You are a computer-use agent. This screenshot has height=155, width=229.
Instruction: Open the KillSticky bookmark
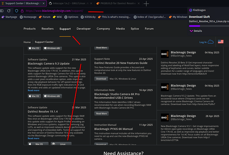pyautogui.click(x=88, y=17)
